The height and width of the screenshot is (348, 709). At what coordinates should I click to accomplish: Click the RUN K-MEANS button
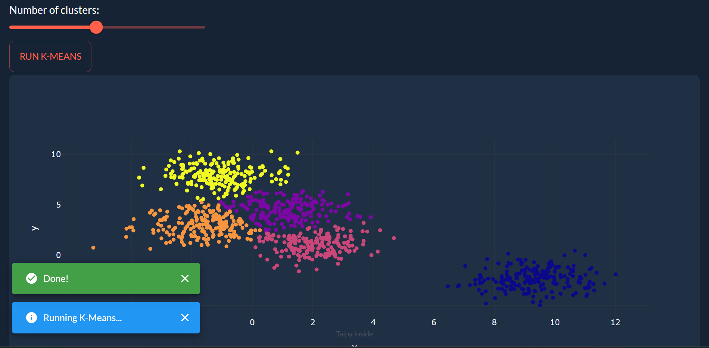[50, 56]
